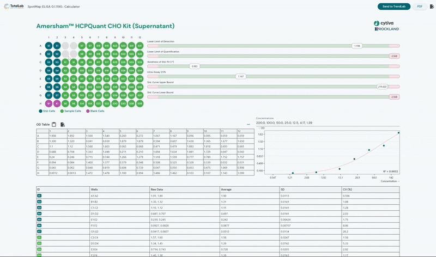436x257 pixels.
Task: Click OD Table cell H1 value 0.0012
Action: pos(58,173)
